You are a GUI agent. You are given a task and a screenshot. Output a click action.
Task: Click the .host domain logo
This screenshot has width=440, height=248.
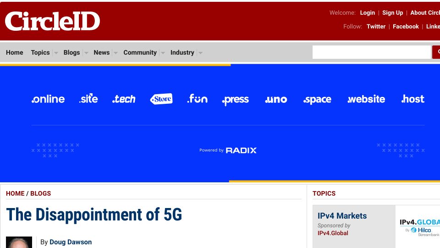[413, 99]
